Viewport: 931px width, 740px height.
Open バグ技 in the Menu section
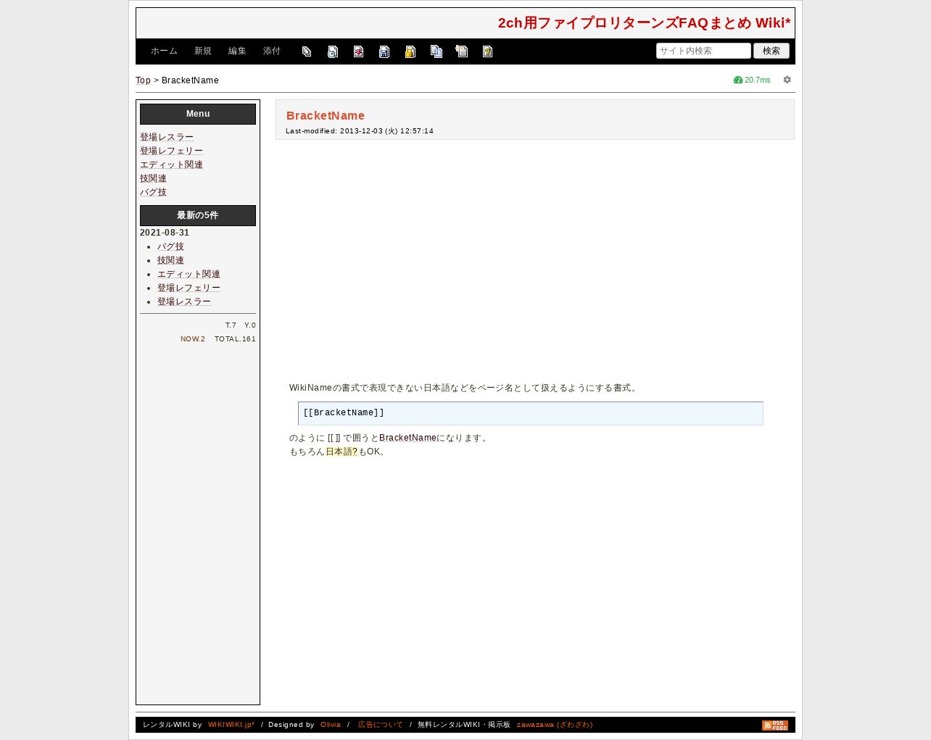153,192
